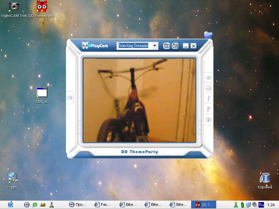Click the x12 multi-shot capture icon
This screenshot has width=279, height=209.
[x=175, y=46]
